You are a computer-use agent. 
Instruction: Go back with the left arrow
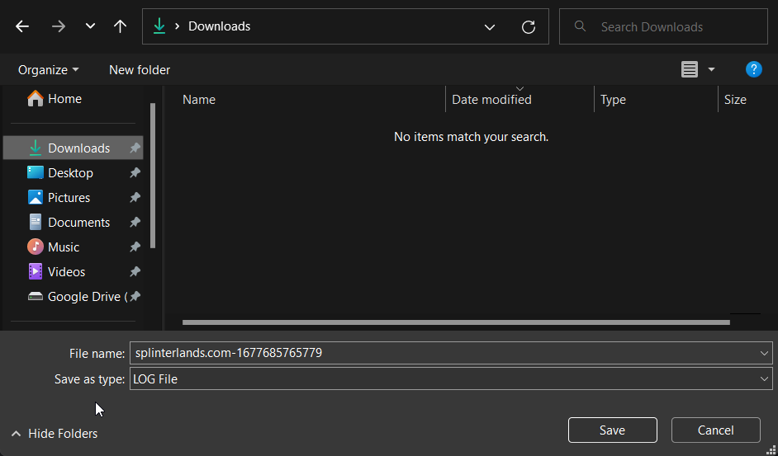point(22,26)
